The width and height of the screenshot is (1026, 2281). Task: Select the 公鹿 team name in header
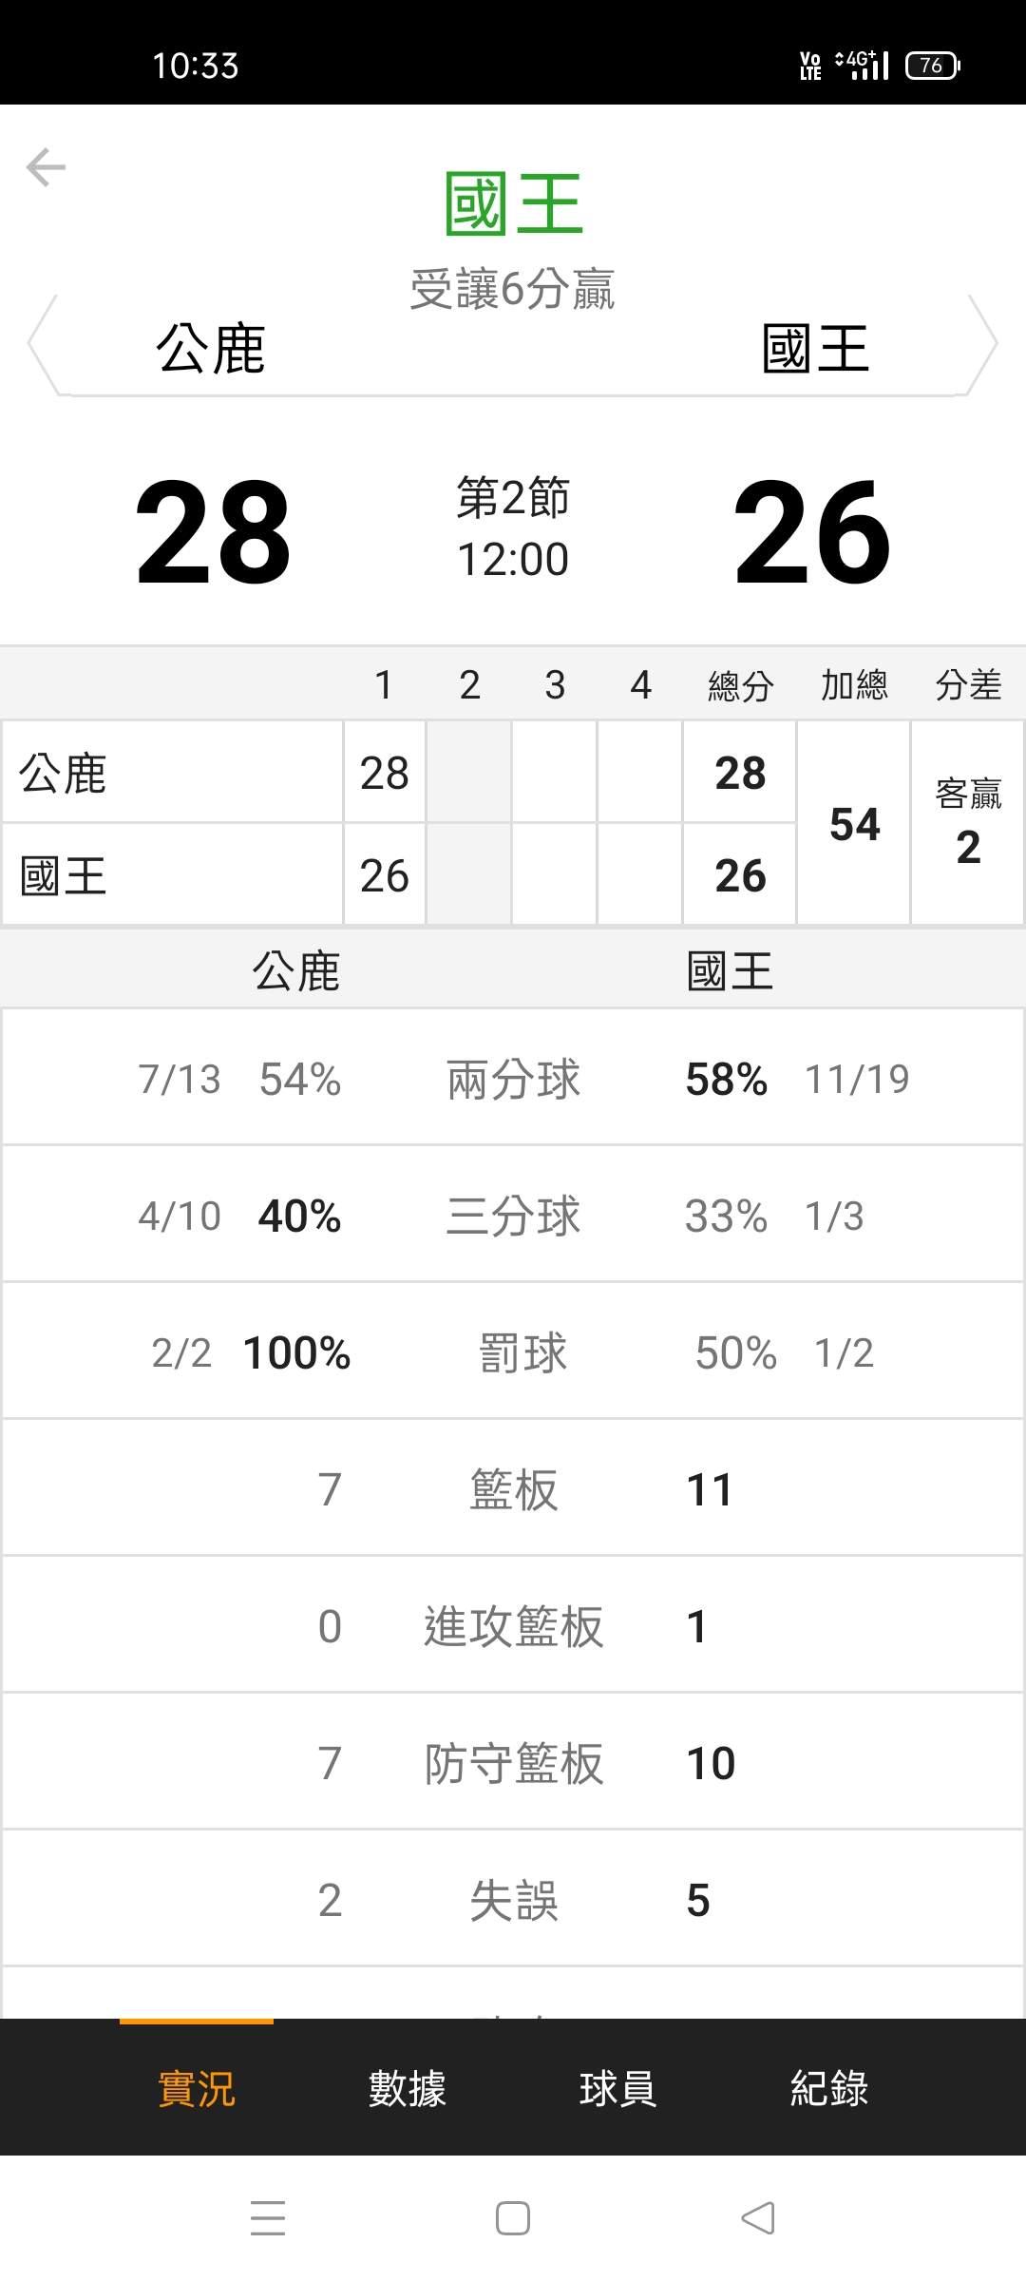coord(211,349)
